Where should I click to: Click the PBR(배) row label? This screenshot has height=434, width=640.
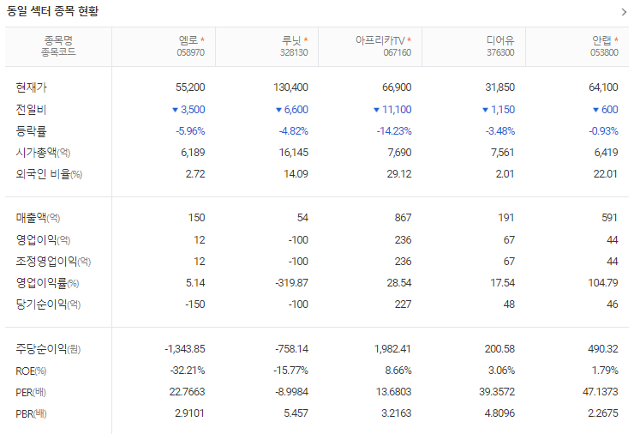(x=31, y=414)
